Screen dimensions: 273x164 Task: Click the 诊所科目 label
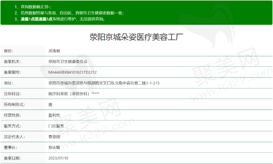coord(12,94)
